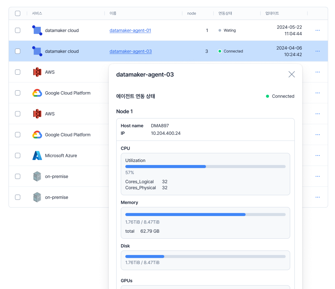Check the second Google Cloud Platform checkbox
Image resolution: width=335 pixels, height=289 pixels.
(18, 134)
